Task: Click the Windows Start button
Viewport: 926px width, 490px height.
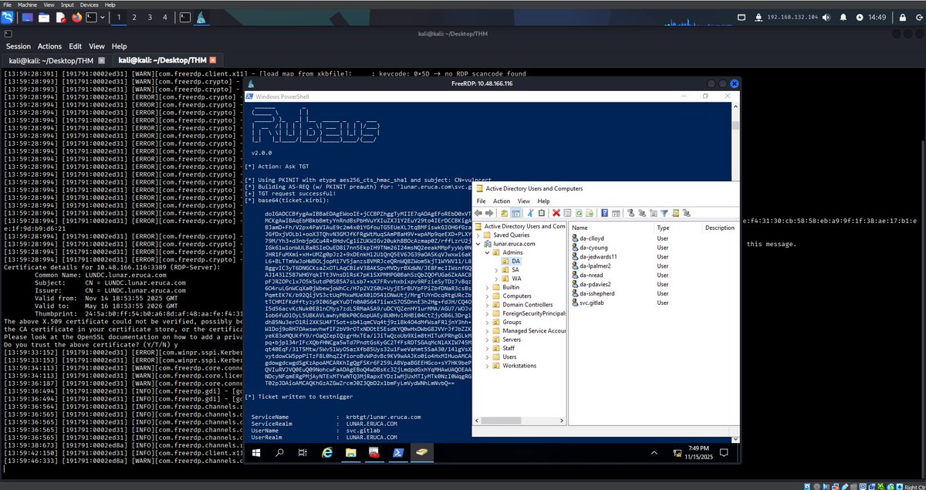Action: 256,453
